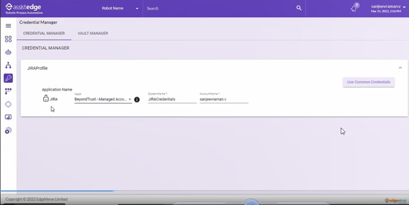Open the notifications bell icon
The image size is (409, 205).
coord(355,8)
